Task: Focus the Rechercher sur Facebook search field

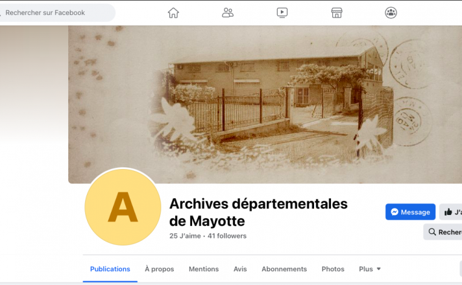Action: pyautogui.click(x=57, y=12)
